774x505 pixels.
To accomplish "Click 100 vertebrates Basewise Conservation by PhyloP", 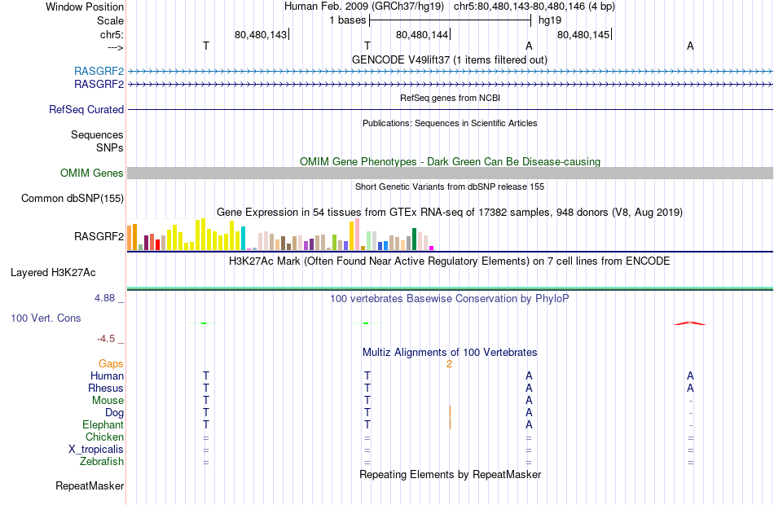I will [x=450, y=299].
